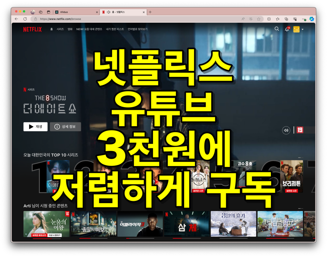Image resolution: width=327 pixels, height=257 pixels.
Task: Open browser profile picture
Action: tap(33, 12)
